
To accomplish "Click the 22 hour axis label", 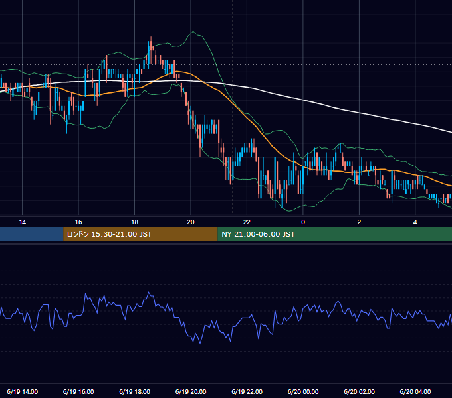I will pos(247,222).
